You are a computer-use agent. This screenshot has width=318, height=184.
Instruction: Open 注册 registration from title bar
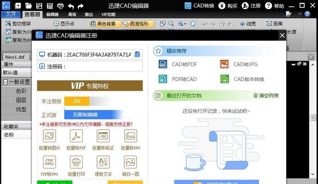tap(251, 6)
